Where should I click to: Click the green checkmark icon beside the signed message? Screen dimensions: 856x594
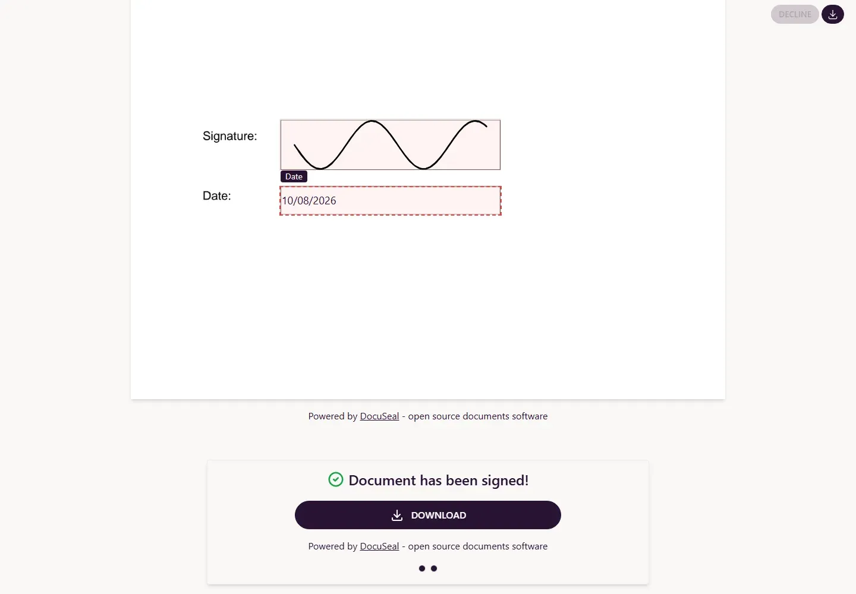(x=336, y=479)
